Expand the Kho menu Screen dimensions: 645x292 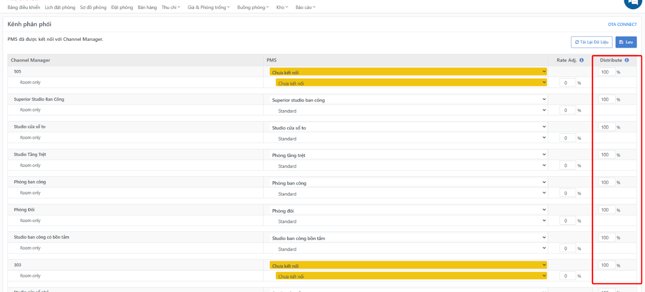tap(282, 7)
